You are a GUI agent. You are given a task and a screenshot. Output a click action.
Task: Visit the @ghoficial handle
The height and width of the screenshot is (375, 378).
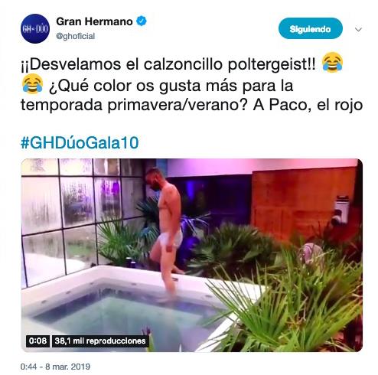tap(75, 36)
